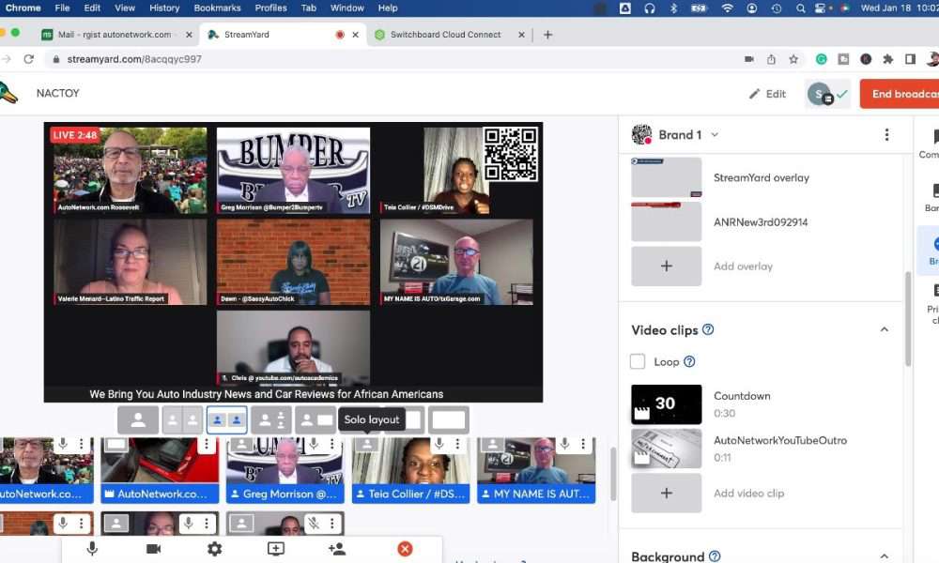This screenshot has height=563, width=939.
Task: Select the blank full-screen layout button
Action: point(449,420)
